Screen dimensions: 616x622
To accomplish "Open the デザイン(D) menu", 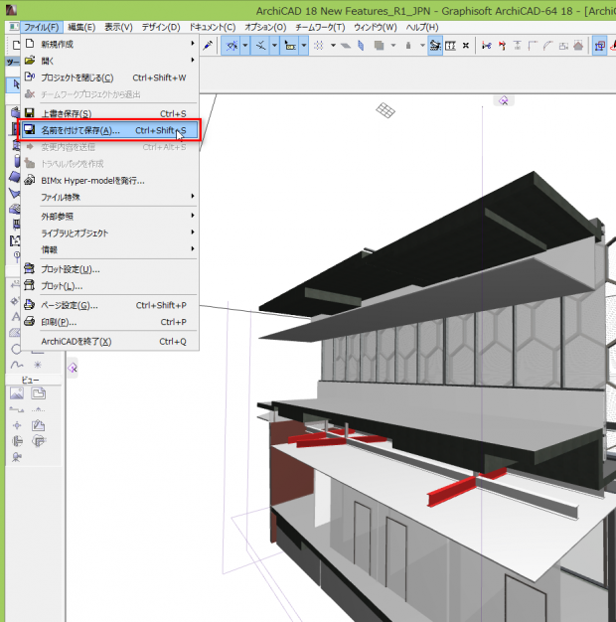I will pos(160,27).
